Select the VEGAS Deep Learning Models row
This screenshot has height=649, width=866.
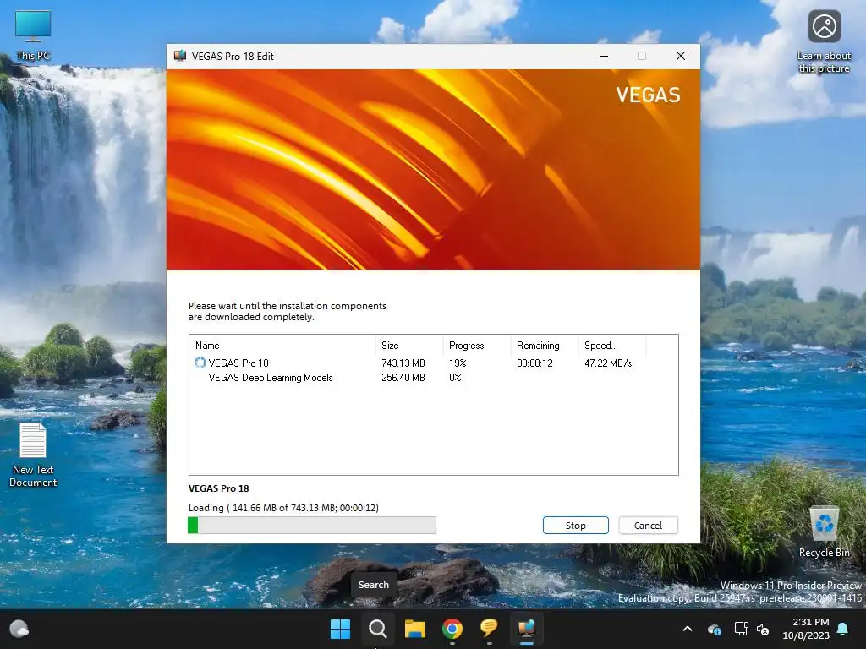coord(271,378)
